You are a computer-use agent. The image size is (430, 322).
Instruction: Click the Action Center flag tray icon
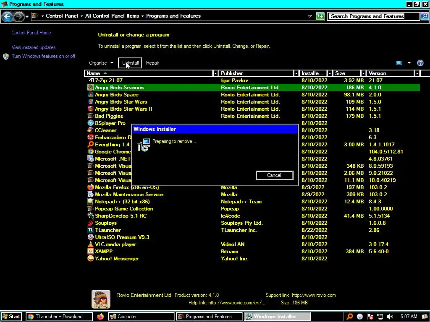pyautogui.click(x=370, y=317)
